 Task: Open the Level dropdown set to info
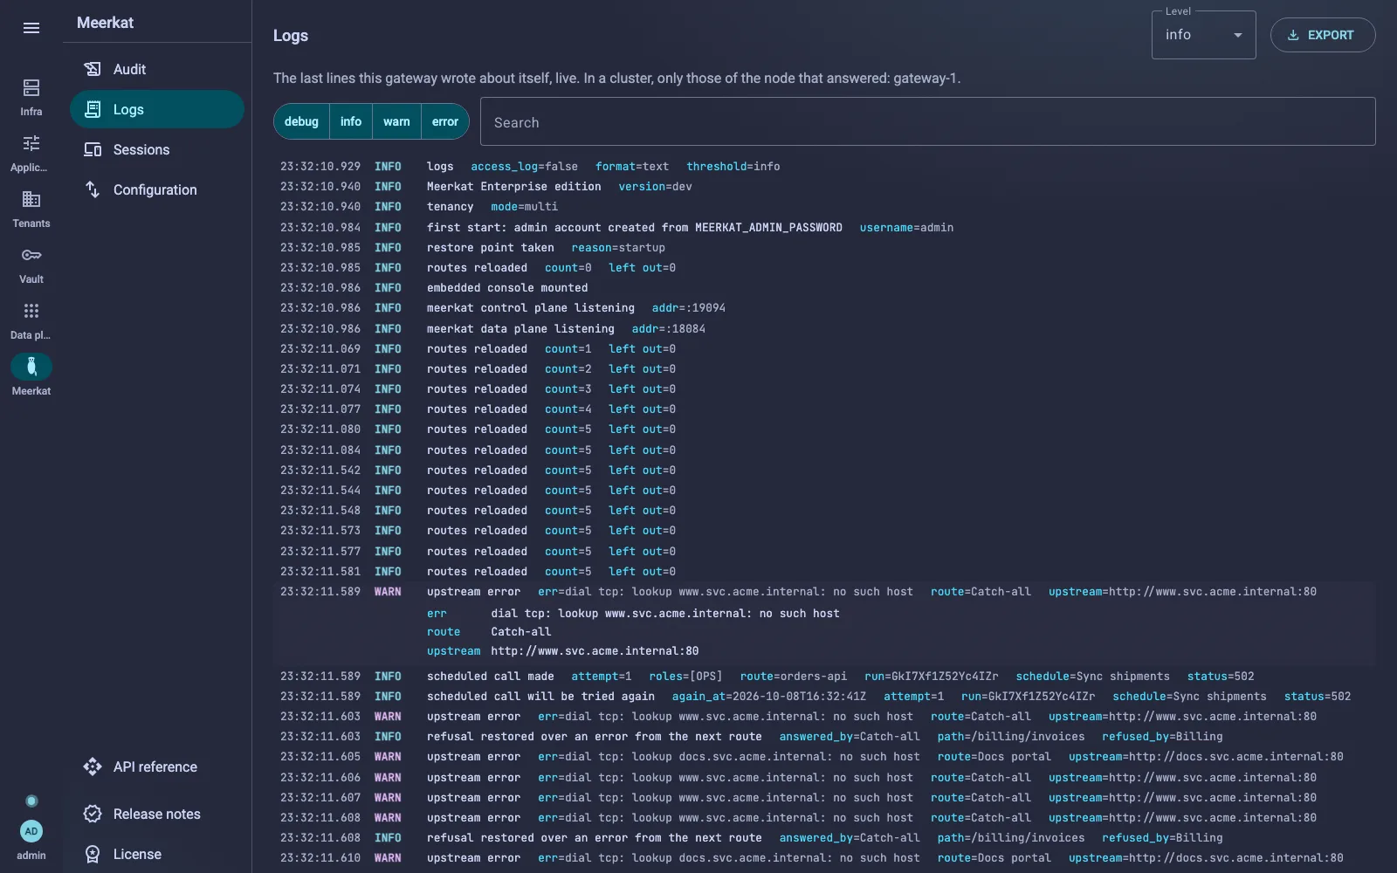click(x=1203, y=35)
